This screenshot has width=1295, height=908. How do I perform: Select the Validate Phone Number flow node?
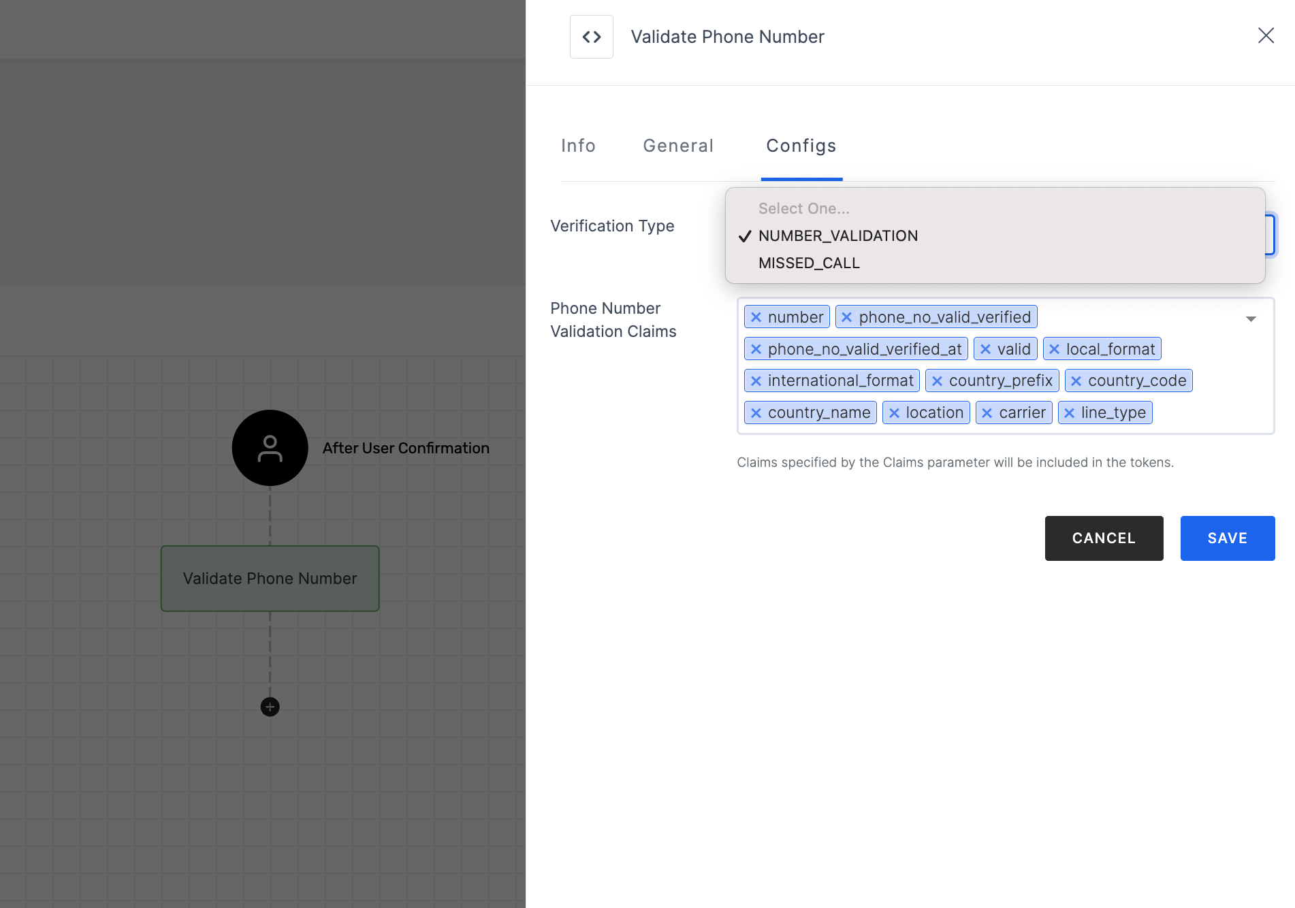pos(270,579)
